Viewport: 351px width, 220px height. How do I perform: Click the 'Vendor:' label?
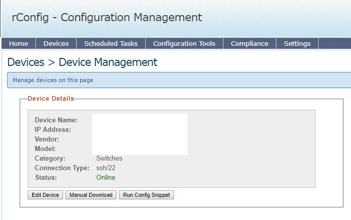(47, 139)
